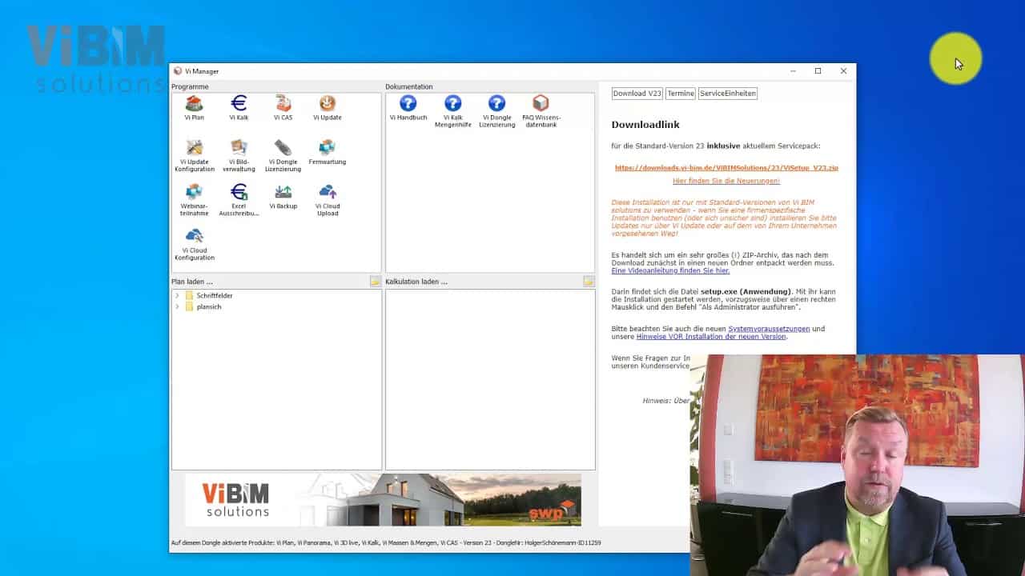Expand the Schriftfelder folder
1025x576 pixels.
tap(177, 296)
